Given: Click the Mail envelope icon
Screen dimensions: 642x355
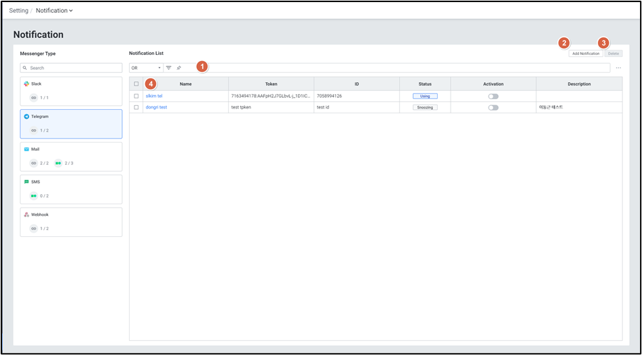Looking at the screenshot, I should [x=26, y=149].
